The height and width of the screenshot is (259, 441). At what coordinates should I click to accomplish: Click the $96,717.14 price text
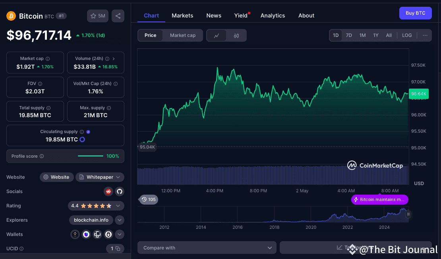(x=39, y=35)
